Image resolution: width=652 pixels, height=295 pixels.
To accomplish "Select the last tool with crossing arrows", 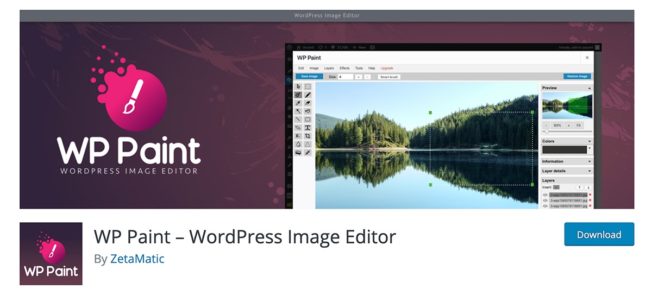I will coord(308,153).
